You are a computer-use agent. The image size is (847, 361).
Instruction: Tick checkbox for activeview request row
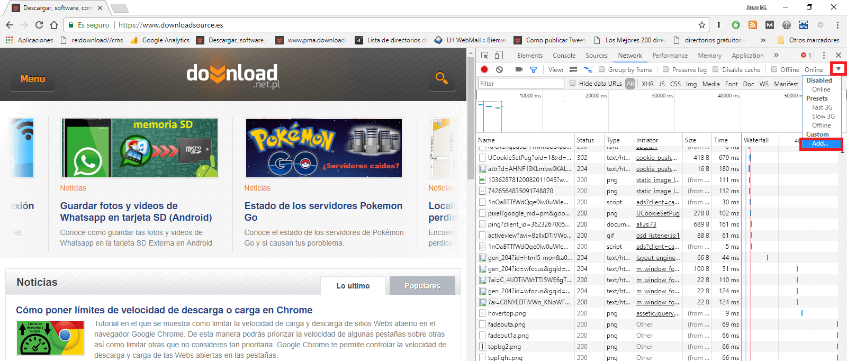[x=482, y=235]
